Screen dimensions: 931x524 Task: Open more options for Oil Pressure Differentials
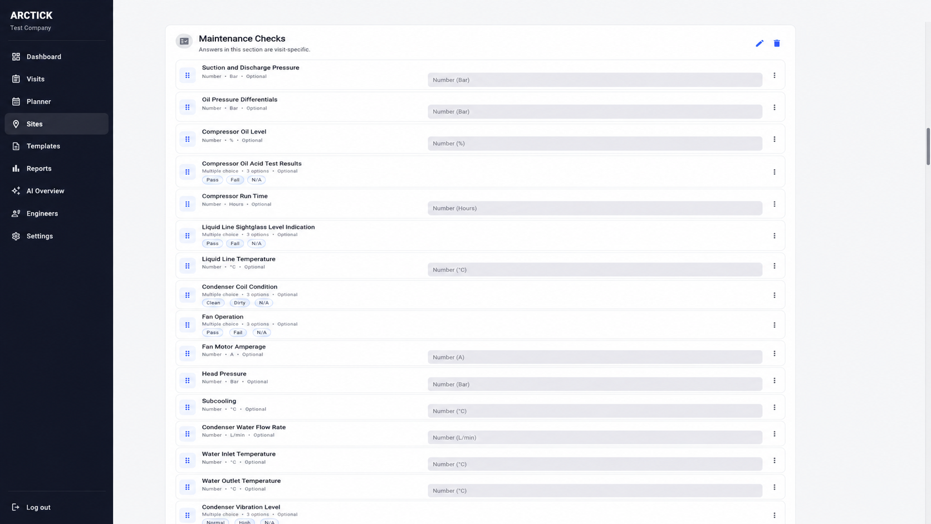coord(774,107)
